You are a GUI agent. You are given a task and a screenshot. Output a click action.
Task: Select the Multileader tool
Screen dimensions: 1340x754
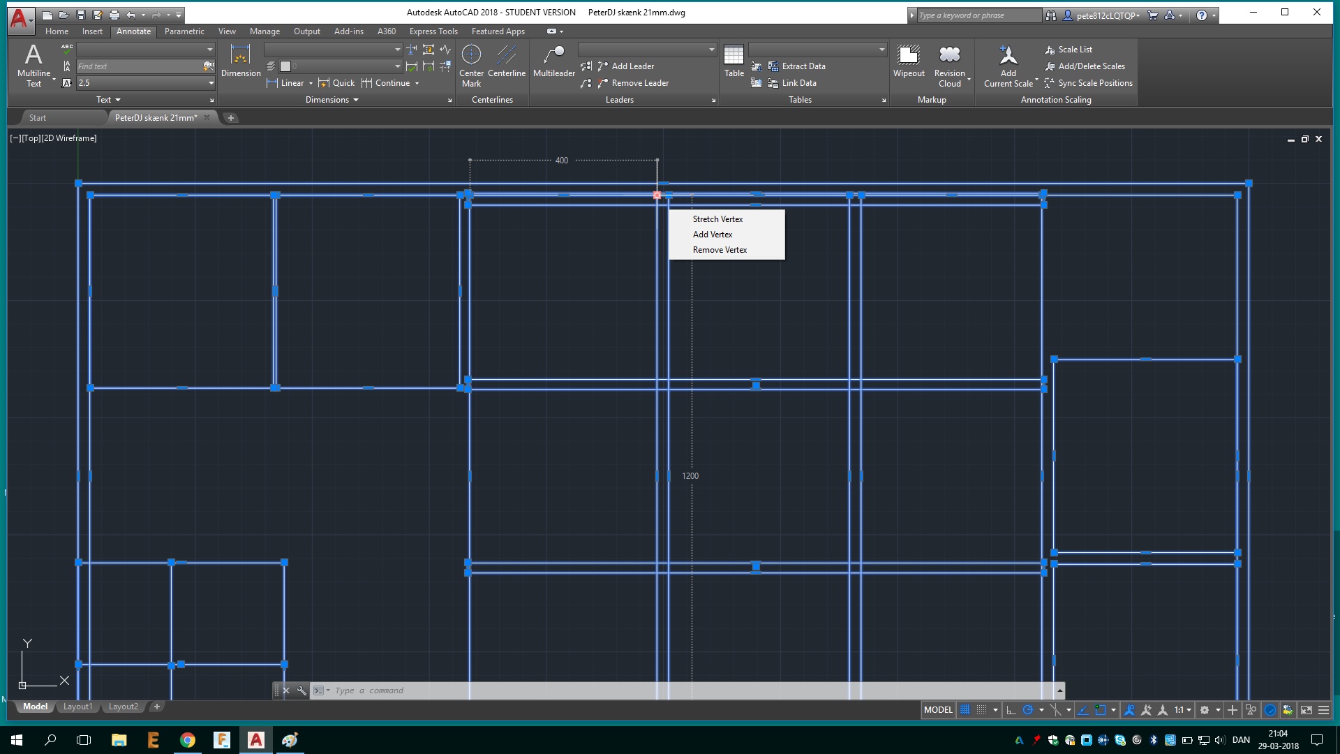click(553, 61)
